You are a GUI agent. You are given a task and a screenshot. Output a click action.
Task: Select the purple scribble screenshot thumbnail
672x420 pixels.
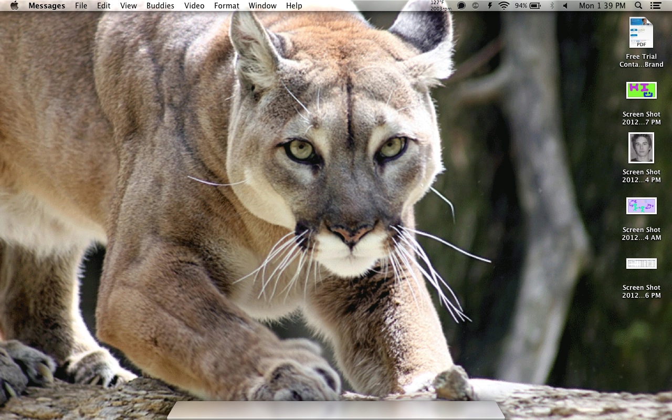pyautogui.click(x=641, y=206)
